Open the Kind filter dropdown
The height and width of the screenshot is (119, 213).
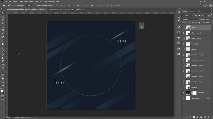(x=188, y=16)
